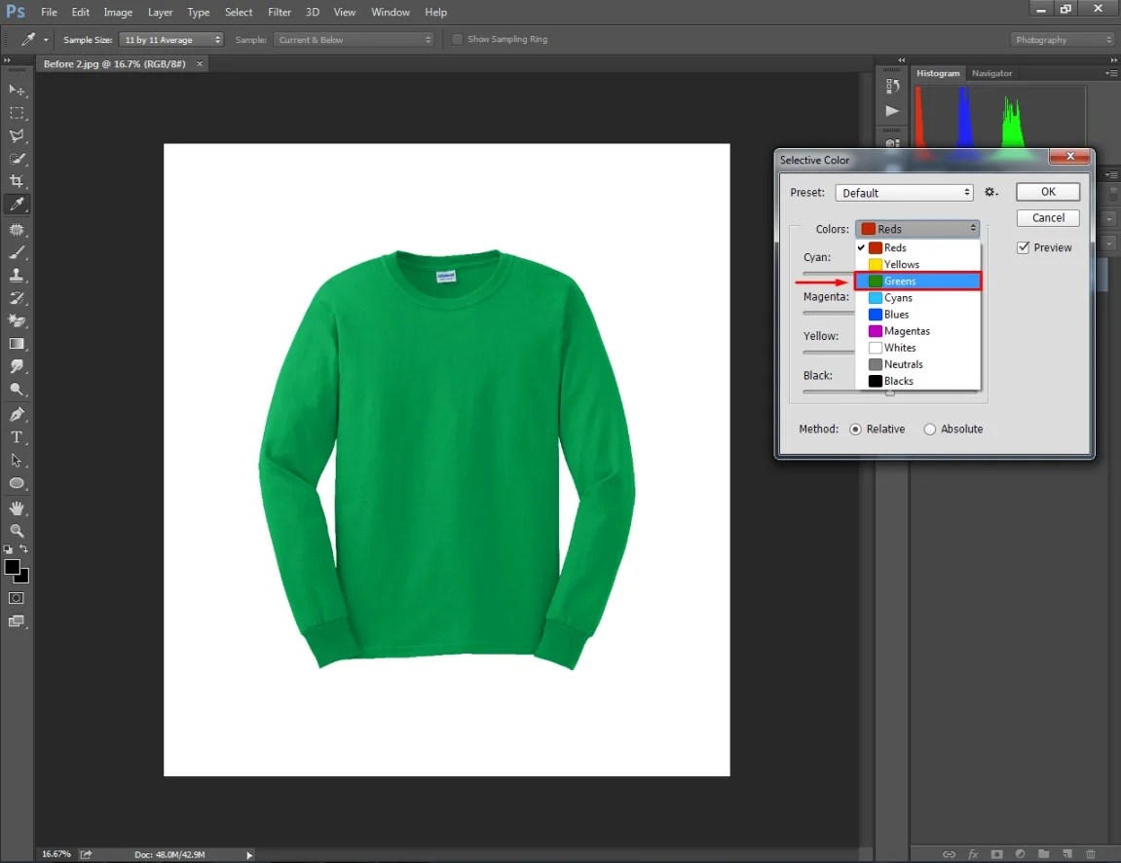
Task: Enable the Show Sampling Ring checkbox
Action: coord(457,39)
